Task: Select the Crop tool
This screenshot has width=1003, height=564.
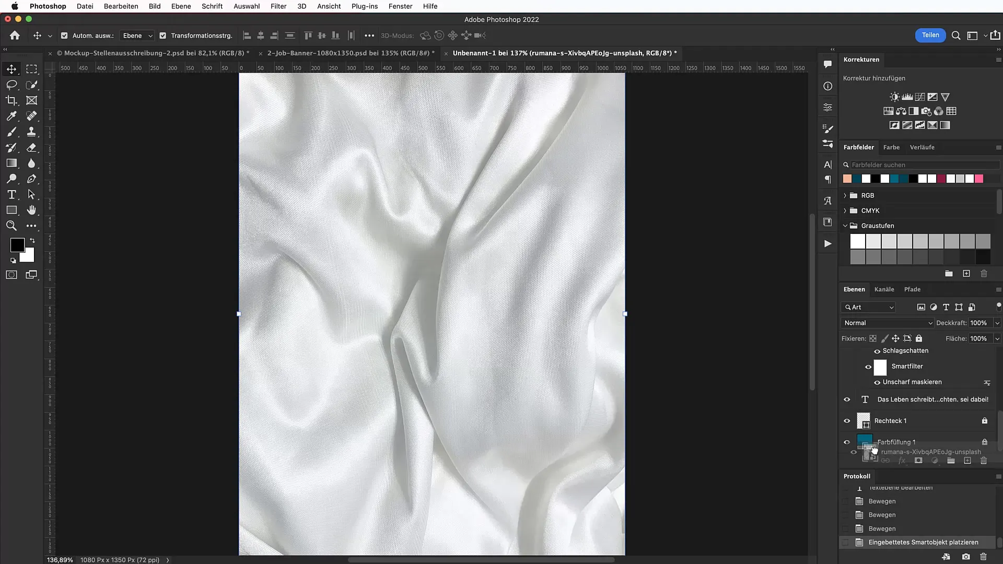Action: 11,100
